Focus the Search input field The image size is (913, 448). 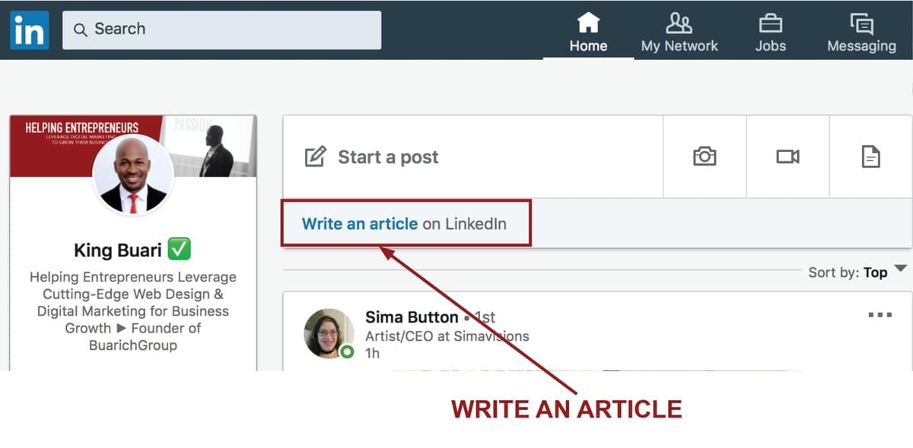221,30
